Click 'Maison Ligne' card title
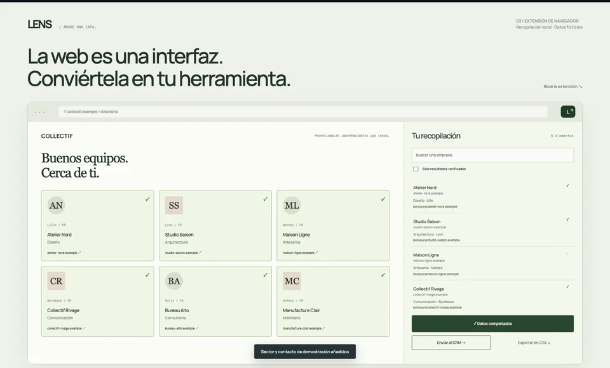 click(296, 235)
